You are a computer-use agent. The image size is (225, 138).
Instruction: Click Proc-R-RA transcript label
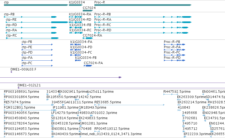coord(103,20)
